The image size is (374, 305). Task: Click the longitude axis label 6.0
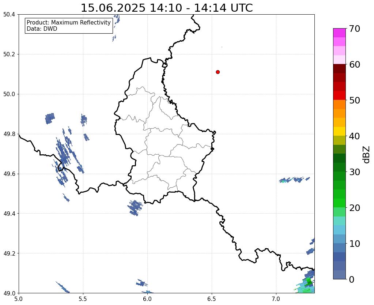147,299
